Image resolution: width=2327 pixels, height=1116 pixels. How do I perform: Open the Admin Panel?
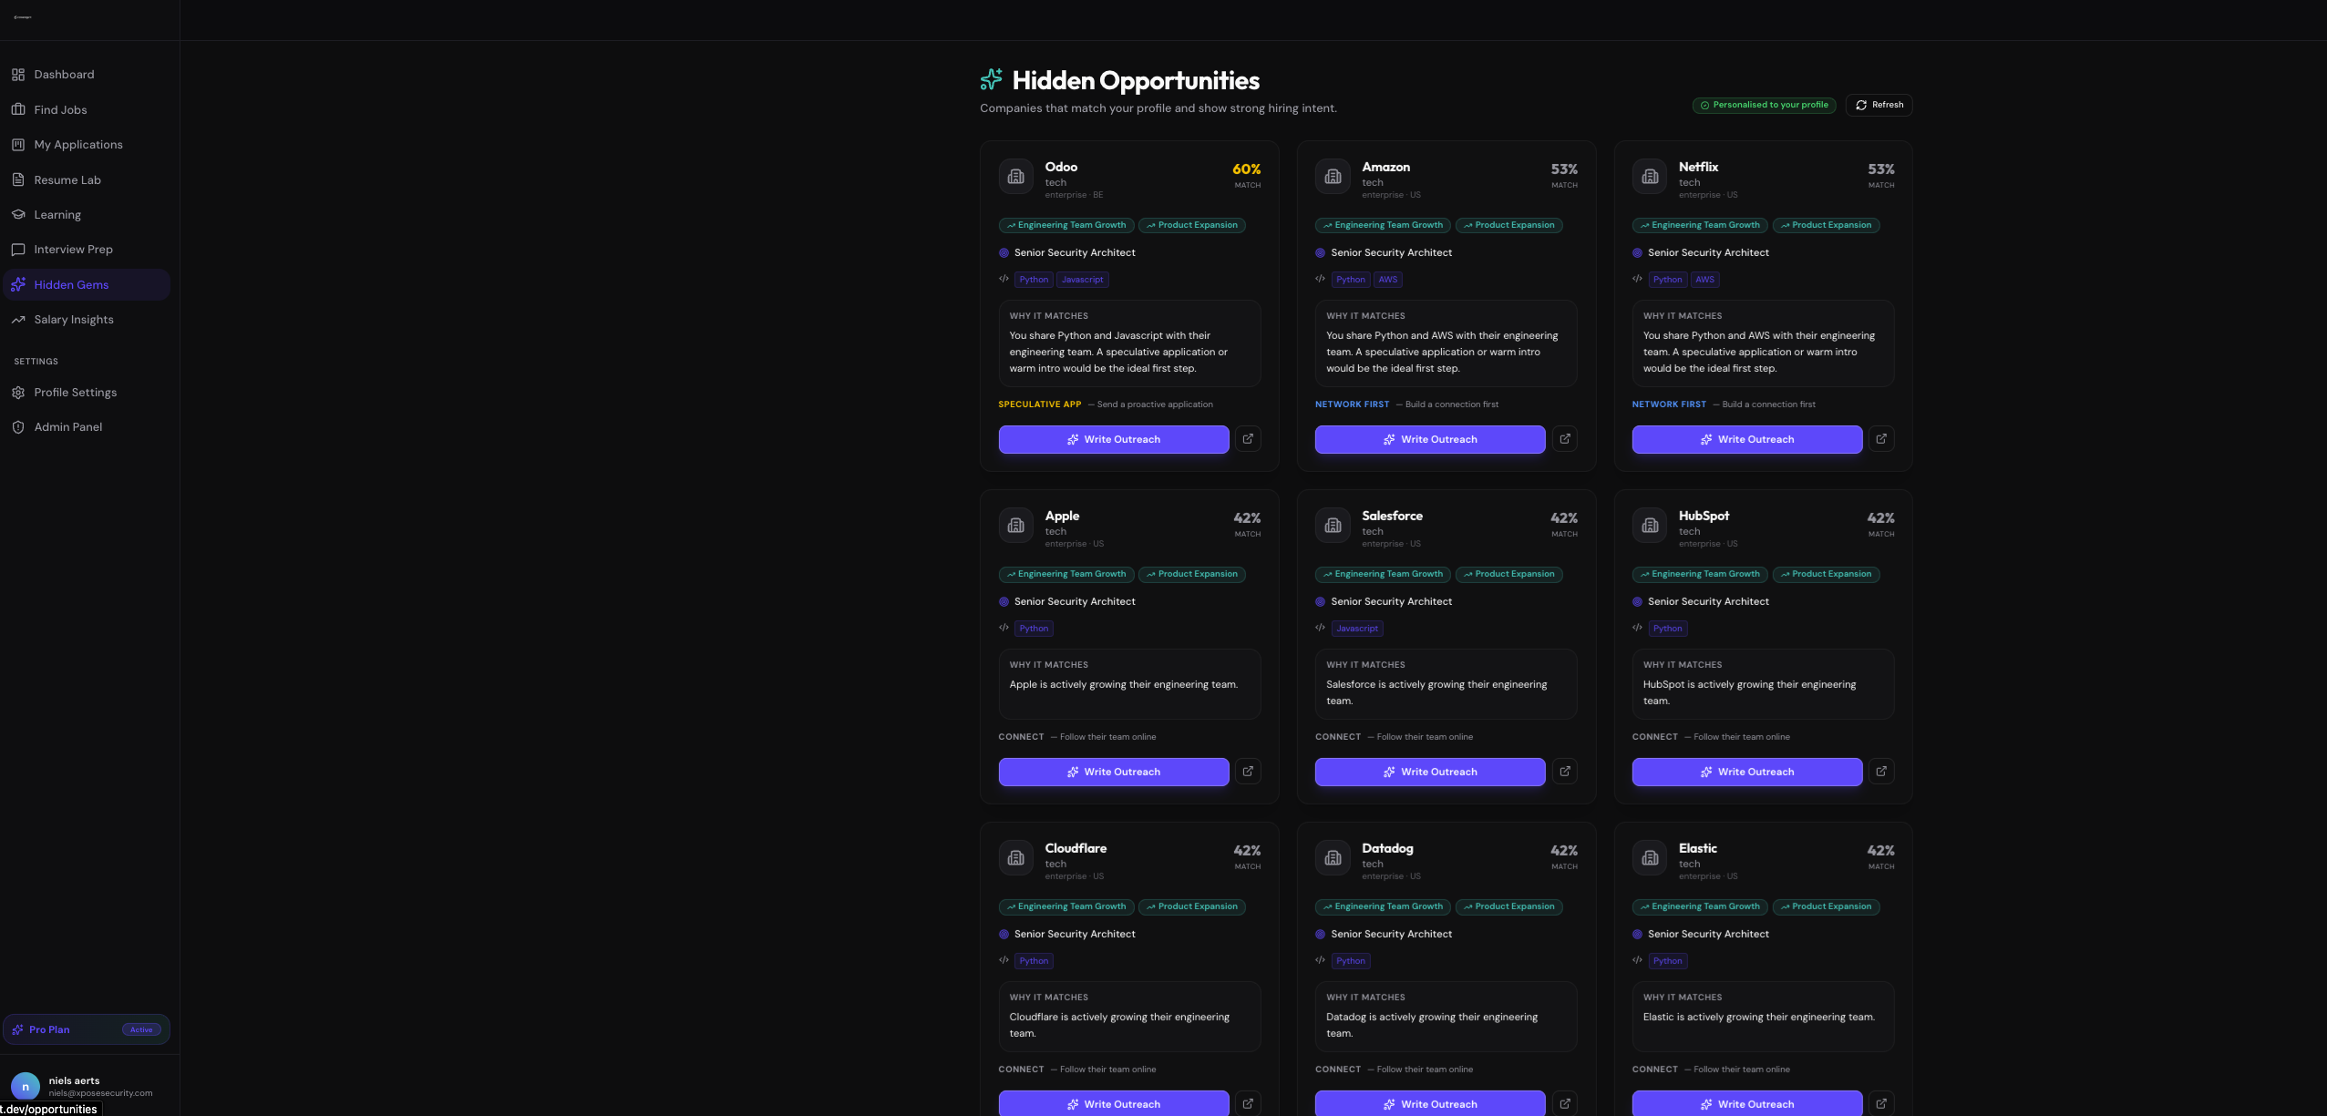68,427
